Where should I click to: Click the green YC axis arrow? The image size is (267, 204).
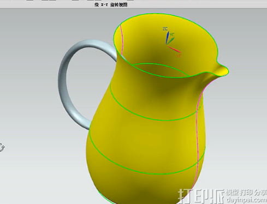pyautogui.click(x=170, y=41)
